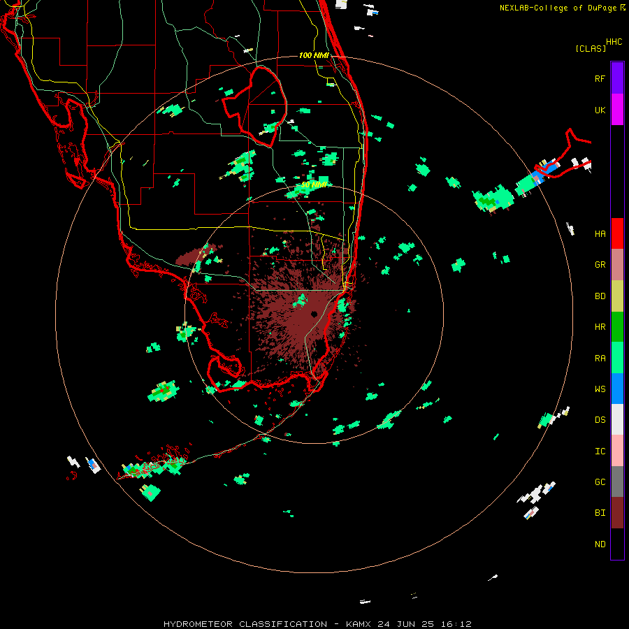Click the HHC product label

(614, 42)
